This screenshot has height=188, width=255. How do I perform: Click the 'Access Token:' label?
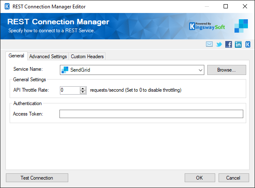click(28, 114)
